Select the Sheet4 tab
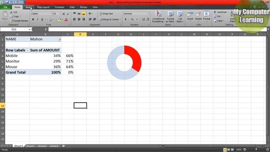This screenshot has width=270, height=152. (19, 146)
